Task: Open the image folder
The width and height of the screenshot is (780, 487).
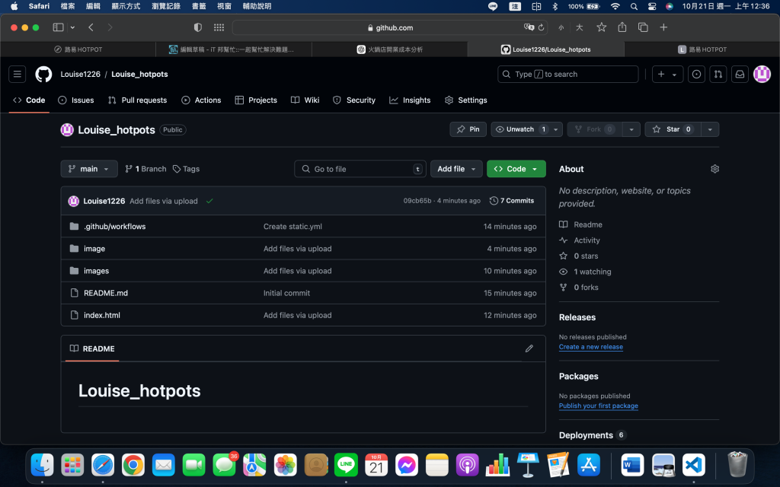Action: click(x=94, y=249)
